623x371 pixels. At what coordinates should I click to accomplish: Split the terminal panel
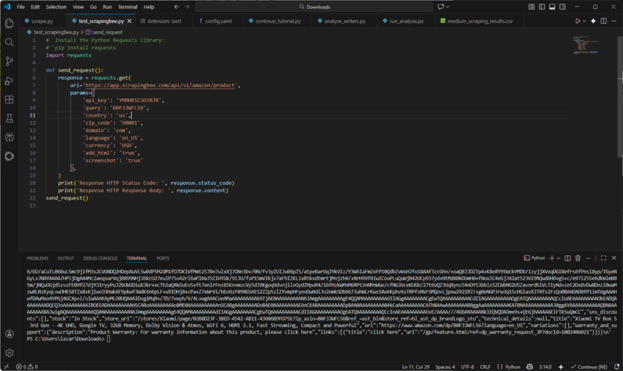[568, 258]
